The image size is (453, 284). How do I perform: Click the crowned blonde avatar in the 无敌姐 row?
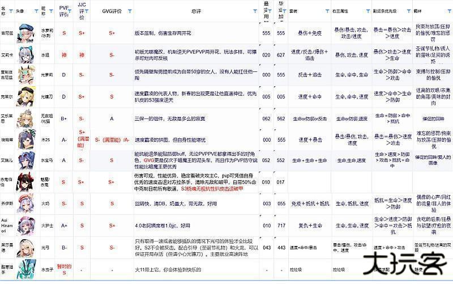coord(27,118)
